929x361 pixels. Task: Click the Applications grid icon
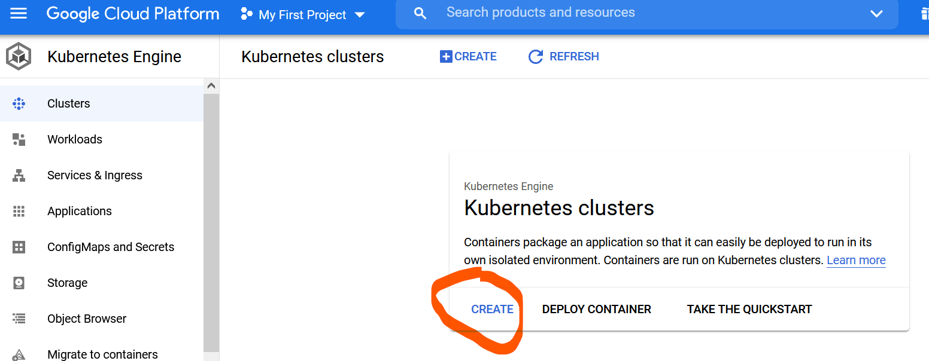[x=19, y=211]
